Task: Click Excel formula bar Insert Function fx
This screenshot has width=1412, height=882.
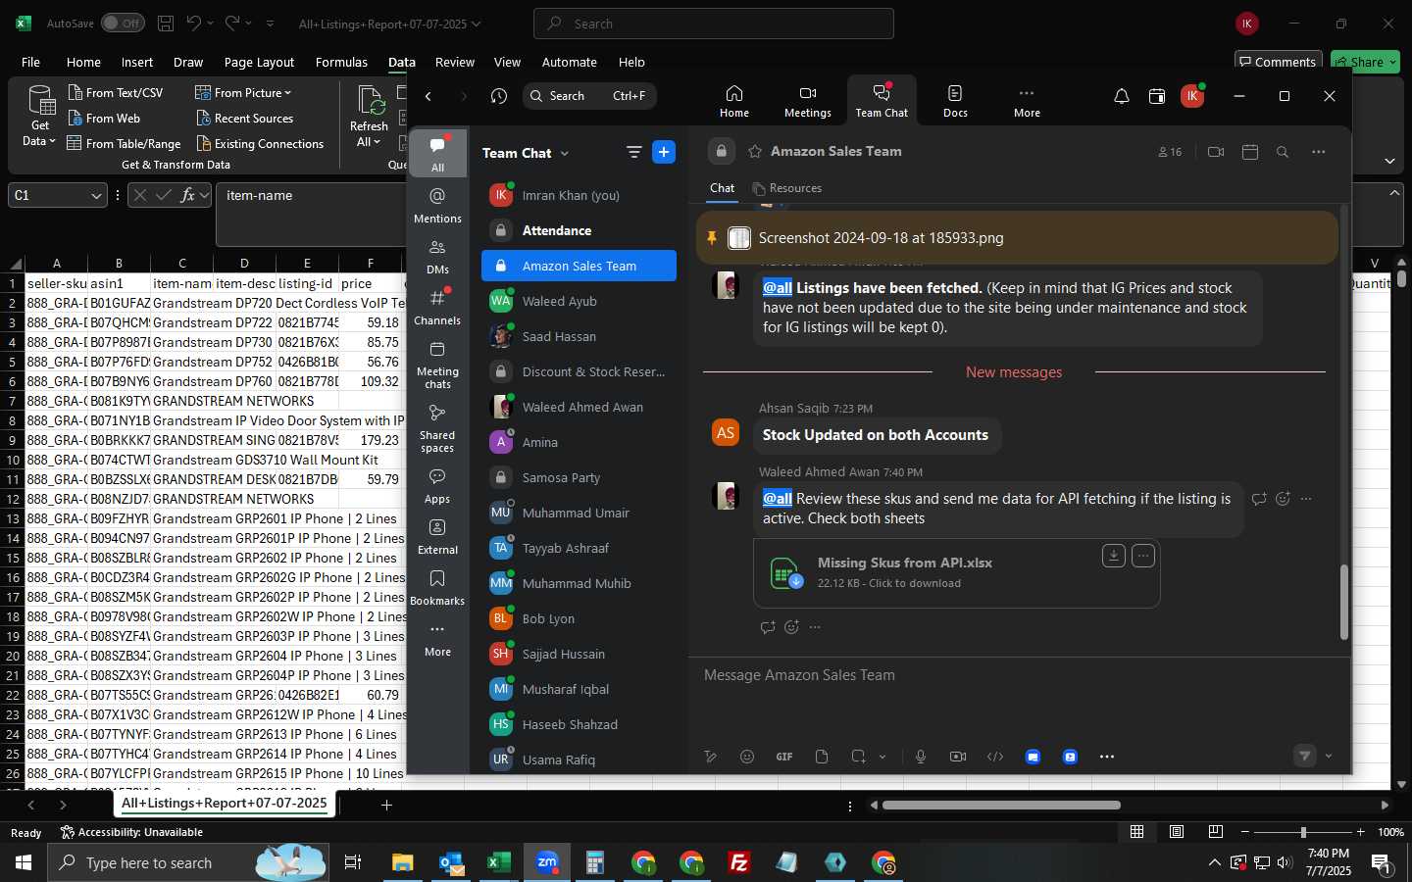Action: coord(186,195)
